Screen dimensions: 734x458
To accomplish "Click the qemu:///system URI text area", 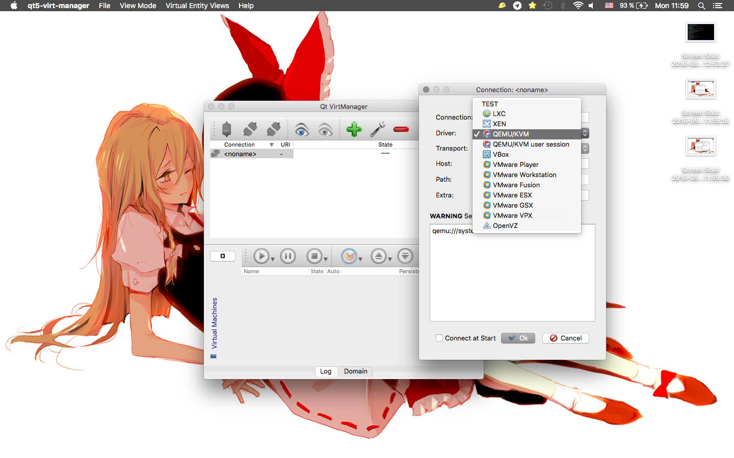I will (x=512, y=273).
